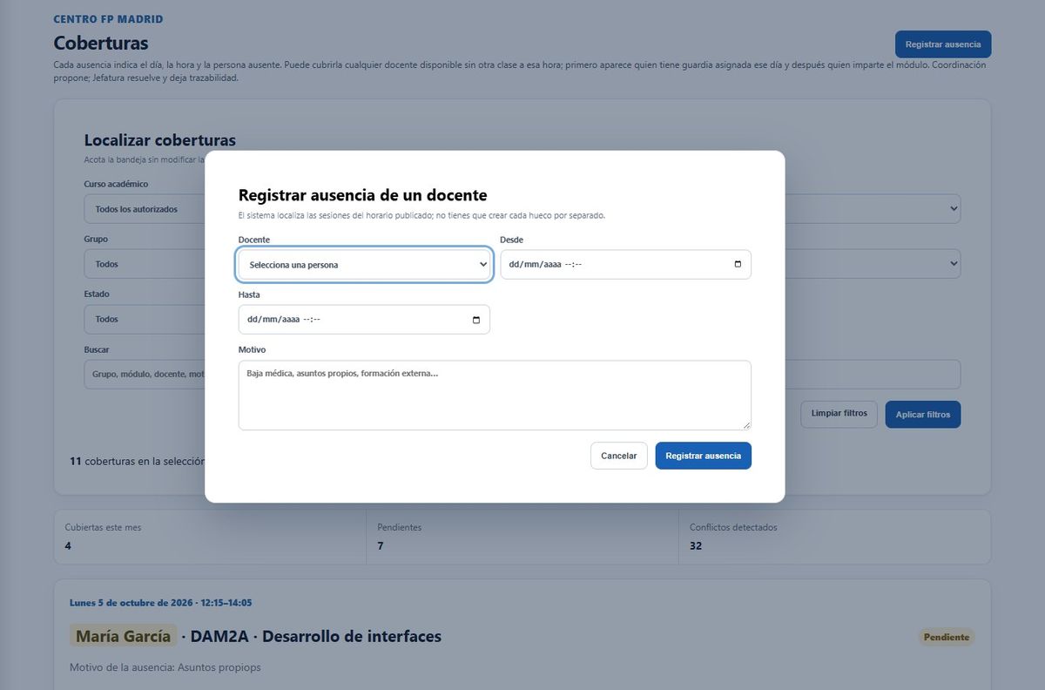Click María García name highlight

[124, 636]
